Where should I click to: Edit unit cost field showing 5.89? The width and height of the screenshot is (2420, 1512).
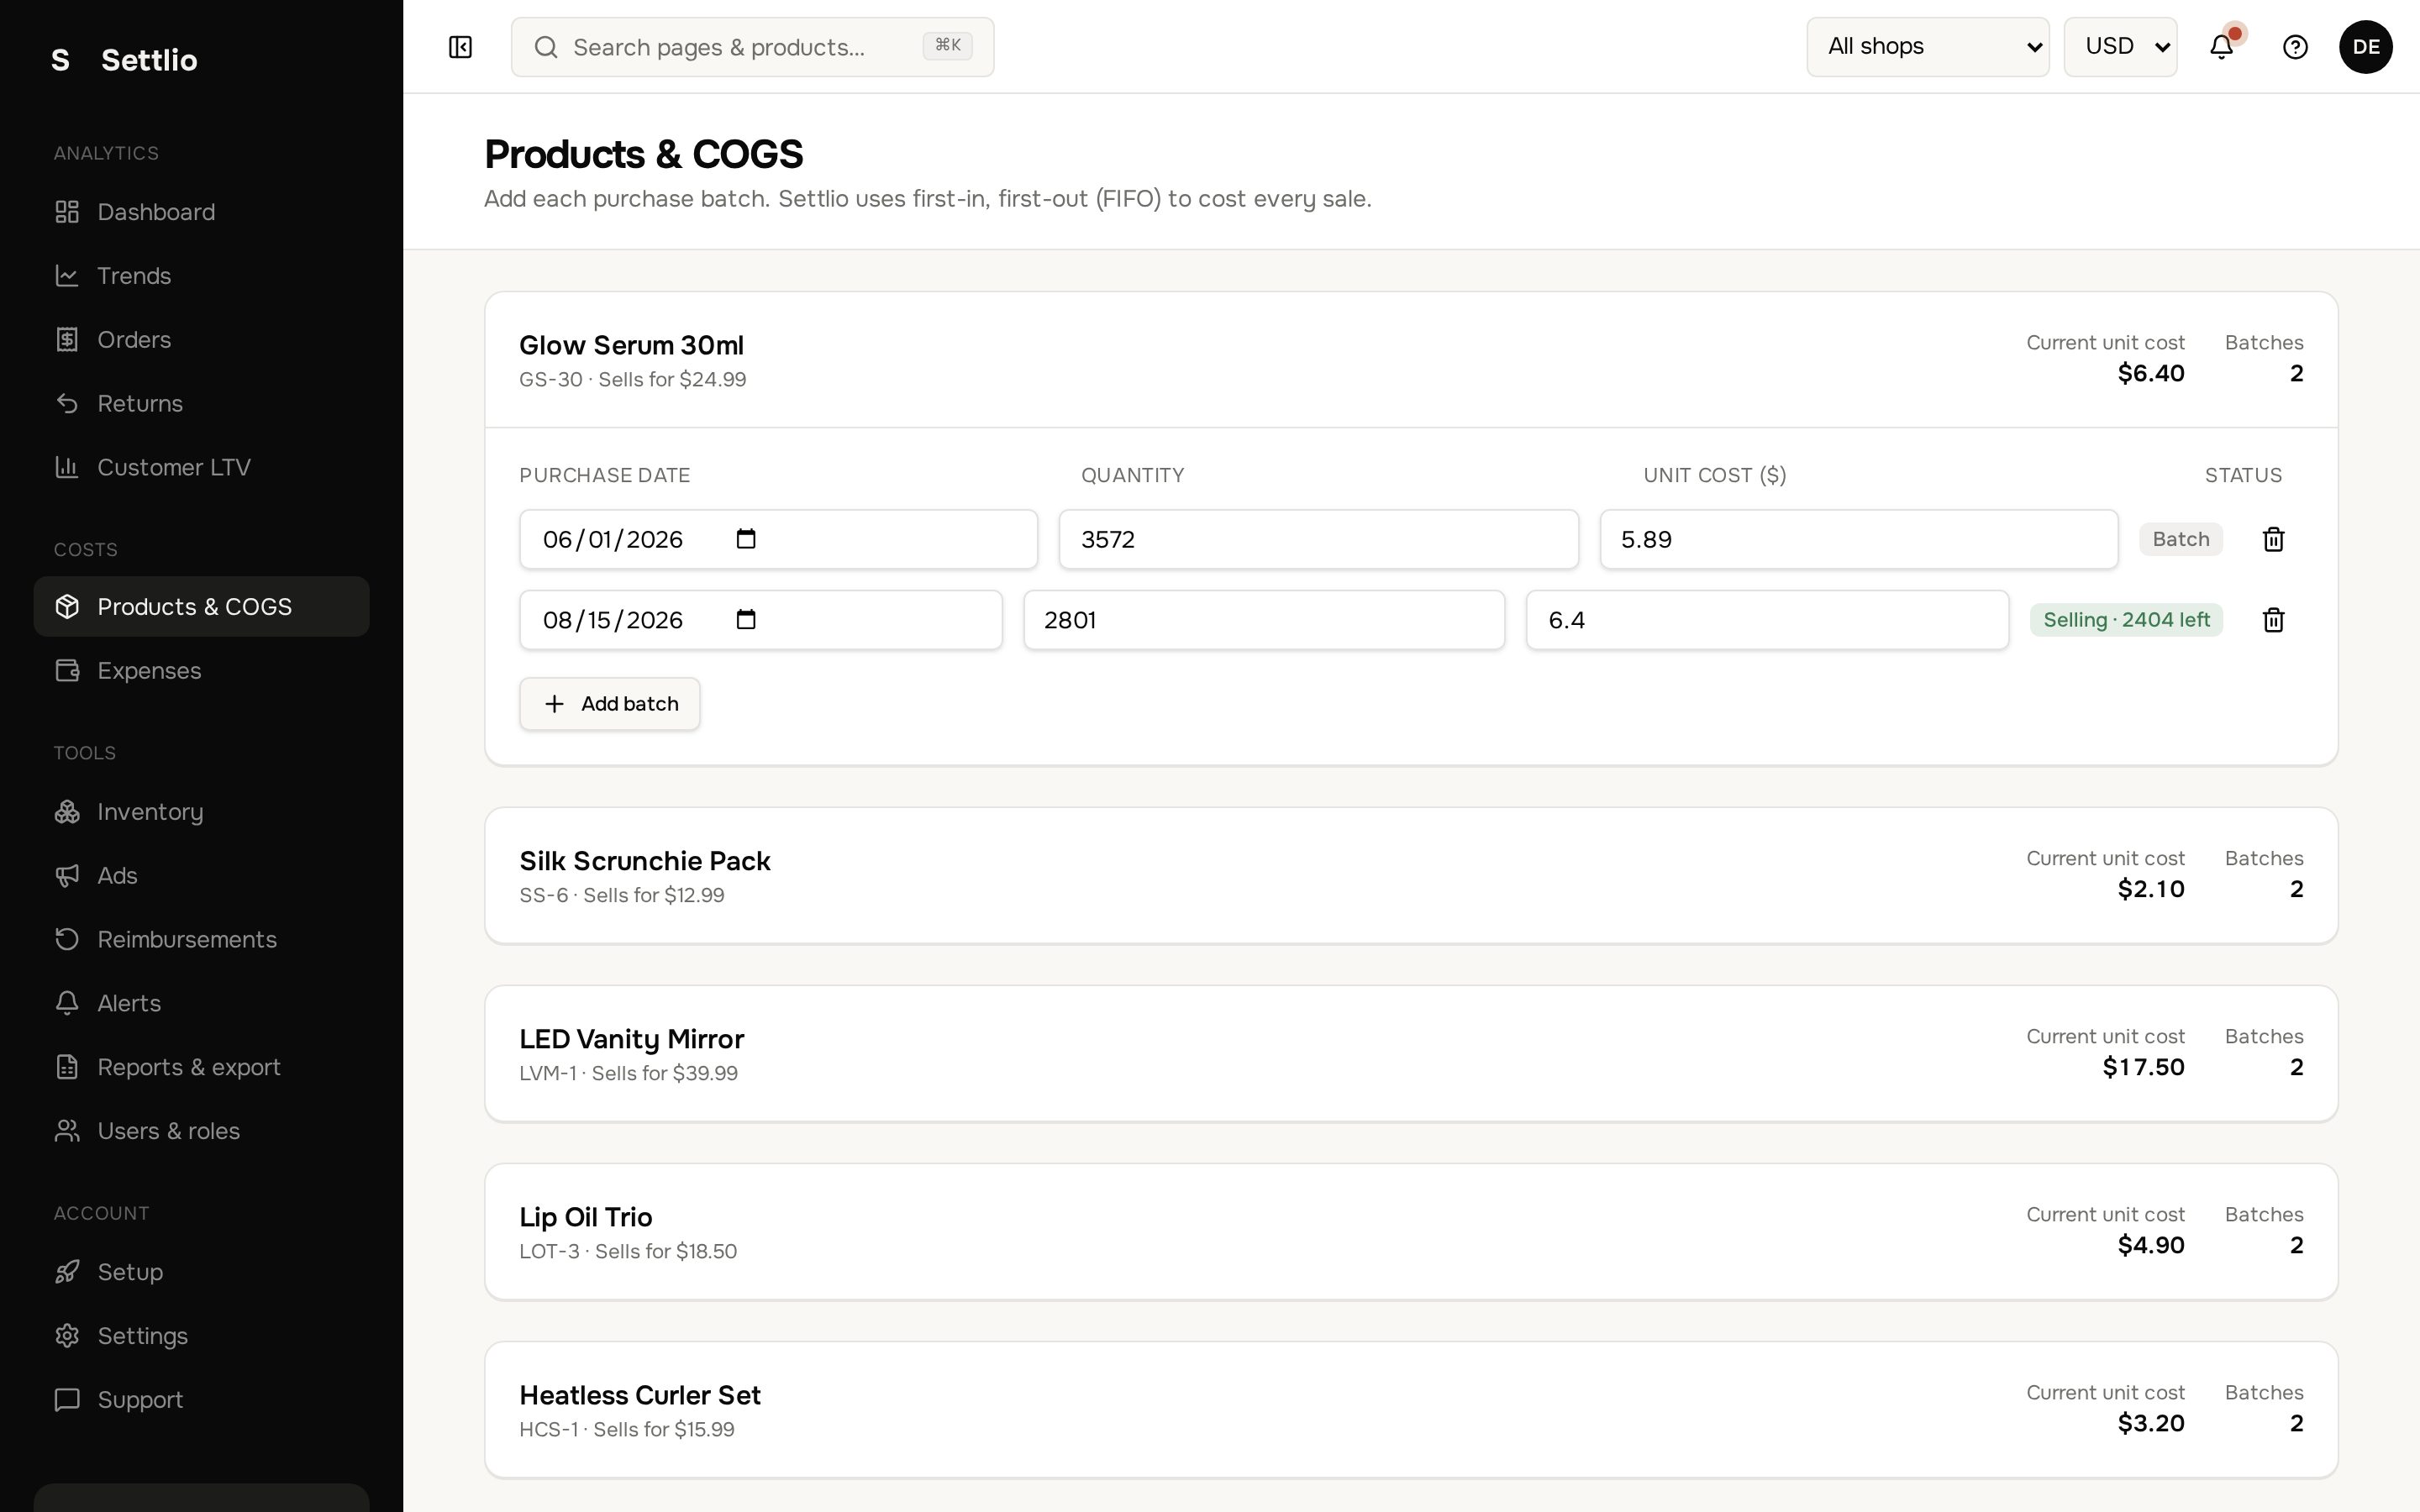[x=1858, y=539]
